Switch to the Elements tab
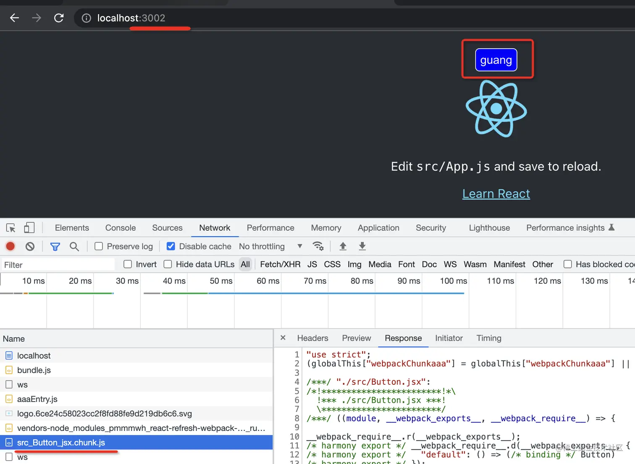Image resolution: width=635 pixels, height=464 pixels. point(72,228)
